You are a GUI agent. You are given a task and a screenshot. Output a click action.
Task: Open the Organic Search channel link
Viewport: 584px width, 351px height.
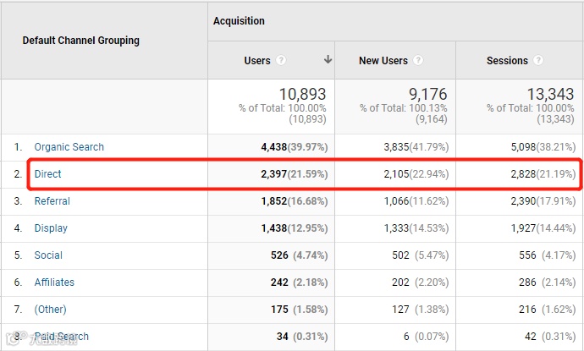69,147
